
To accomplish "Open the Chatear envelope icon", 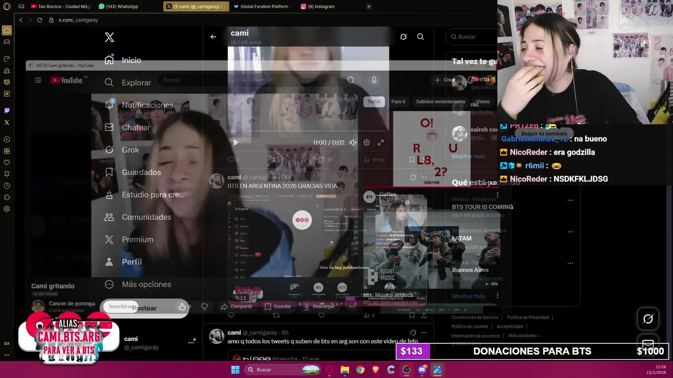I will 109,127.
